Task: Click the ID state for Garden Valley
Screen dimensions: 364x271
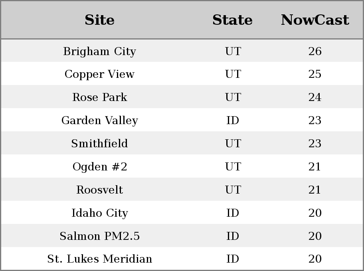Action: pos(233,120)
